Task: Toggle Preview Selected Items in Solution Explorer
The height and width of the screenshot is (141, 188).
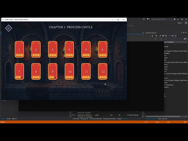Action: pyautogui.click(x=175, y=36)
